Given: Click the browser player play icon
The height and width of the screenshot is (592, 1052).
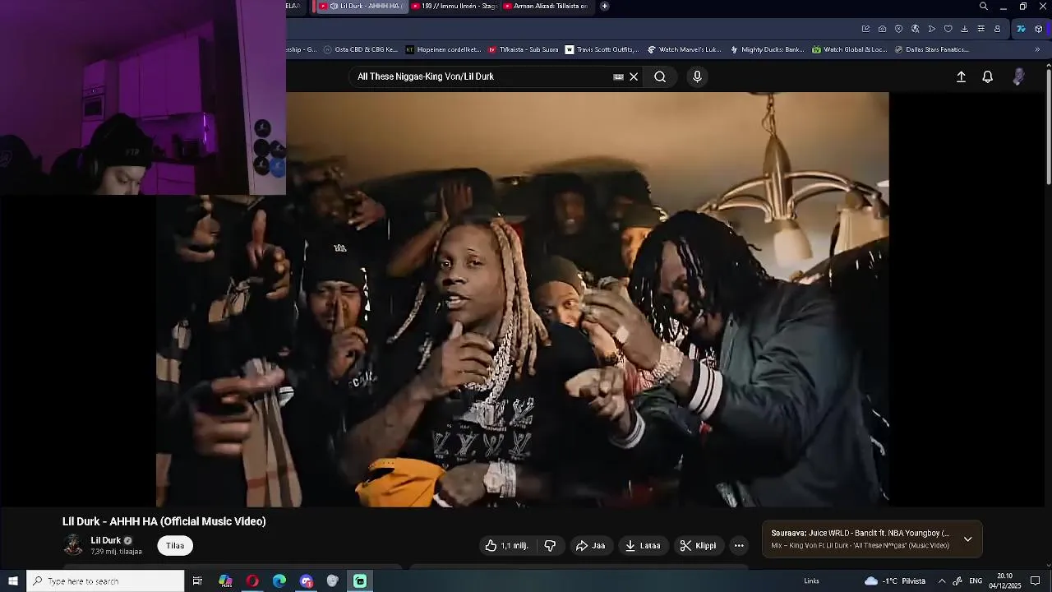Looking at the screenshot, I should [x=931, y=29].
